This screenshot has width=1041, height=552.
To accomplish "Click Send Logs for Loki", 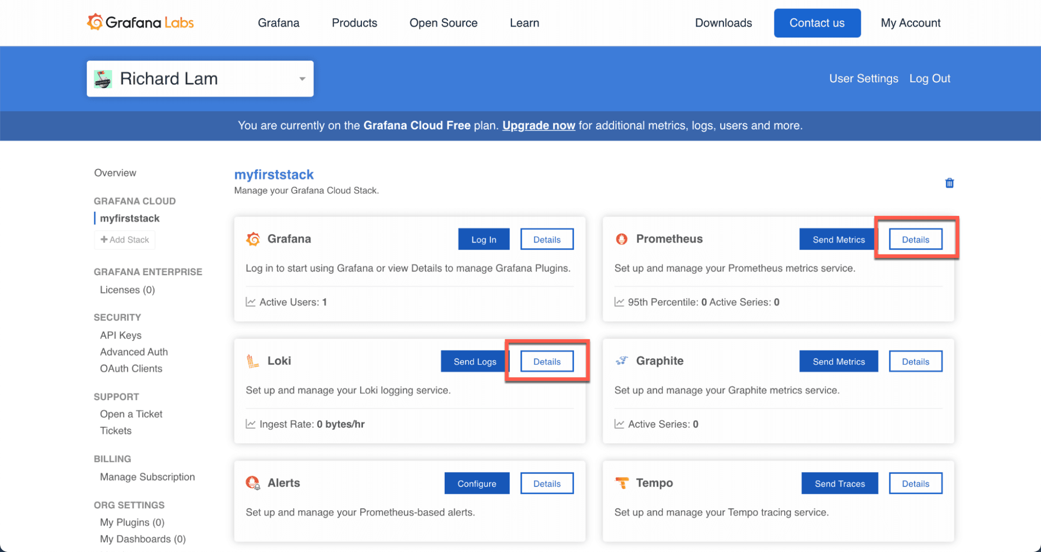I will tap(474, 362).
